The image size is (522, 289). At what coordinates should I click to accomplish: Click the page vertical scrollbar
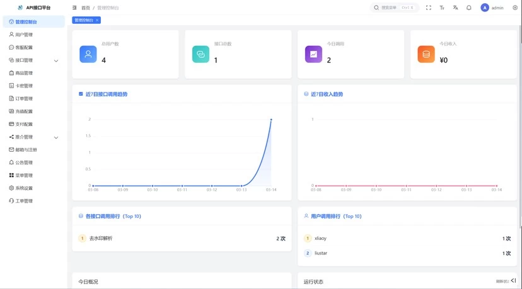[x=519, y=126]
